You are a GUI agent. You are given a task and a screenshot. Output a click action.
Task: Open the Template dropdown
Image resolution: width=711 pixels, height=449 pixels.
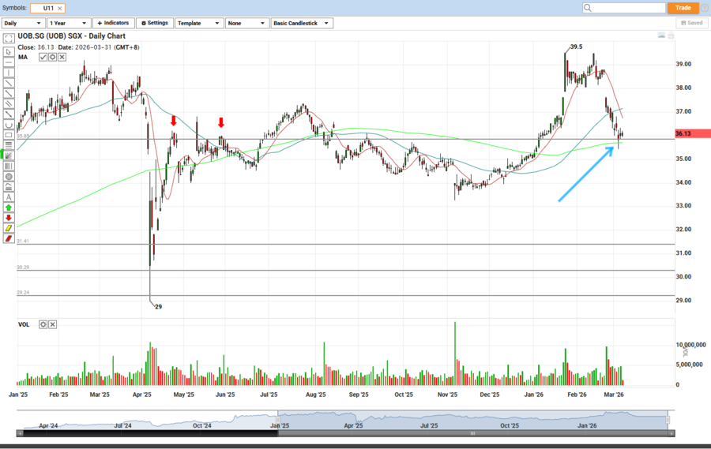198,23
